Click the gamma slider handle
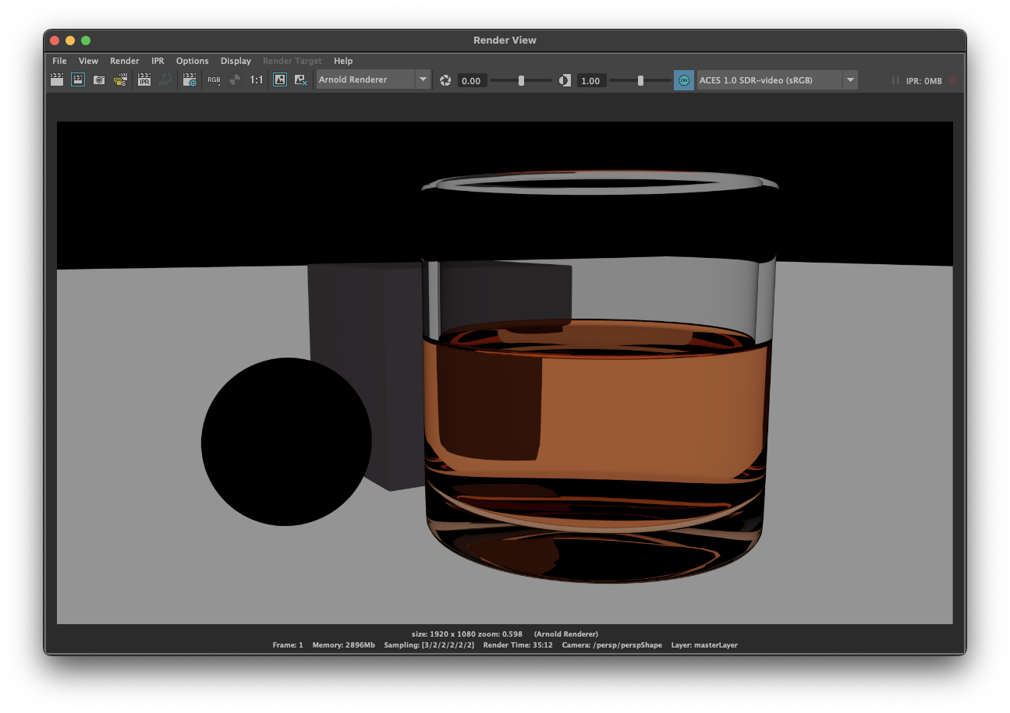The width and height of the screenshot is (1010, 713). [x=640, y=80]
